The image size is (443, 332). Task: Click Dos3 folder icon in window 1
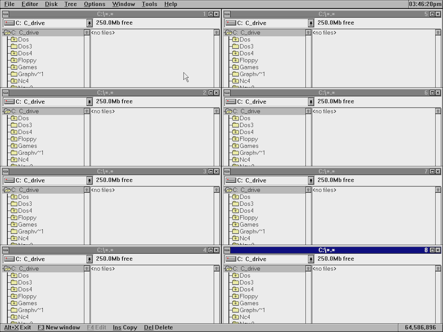pyautogui.click(x=14, y=46)
